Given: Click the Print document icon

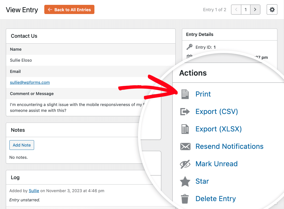Looking at the screenshot, I should coord(185,94).
